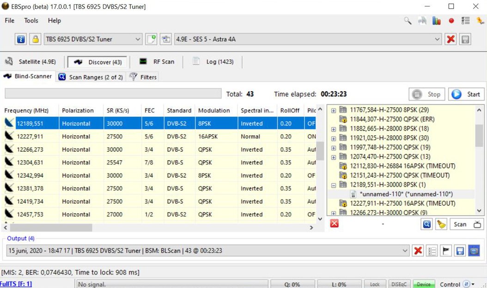Click the broom clear icon near Scan
The image size is (487, 288).
[x=441, y=224]
